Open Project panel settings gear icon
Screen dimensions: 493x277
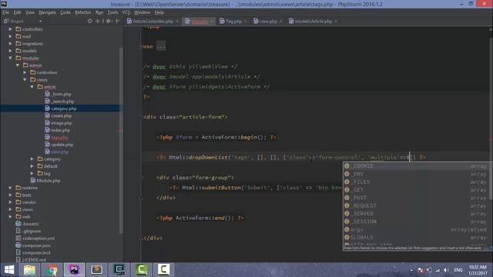pyautogui.click(x=109, y=21)
